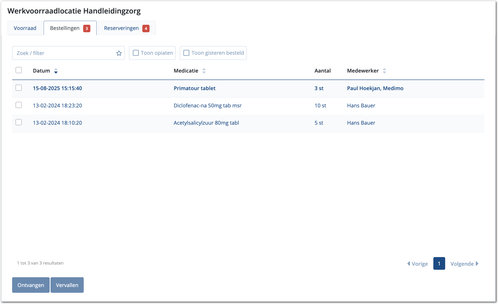The height and width of the screenshot is (304, 498).
Task: Switch to the Voorraad tab
Action: (x=25, y=28)
